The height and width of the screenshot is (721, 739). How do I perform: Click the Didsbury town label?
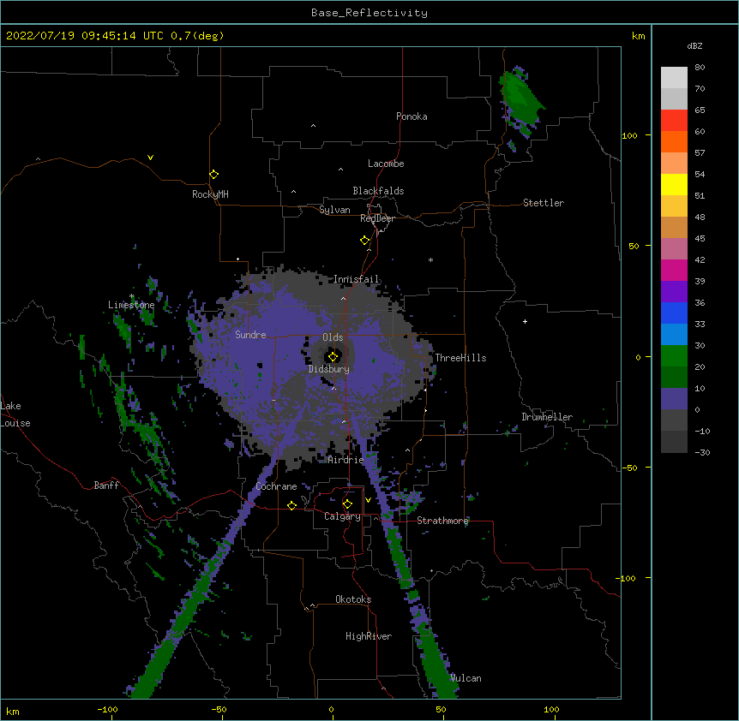[x=329, y=369]
